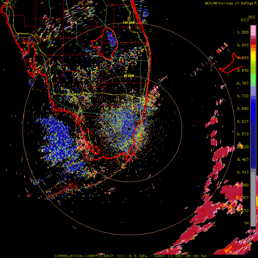
Task: Select the 0.787 scale value
Action: (243, 83)
